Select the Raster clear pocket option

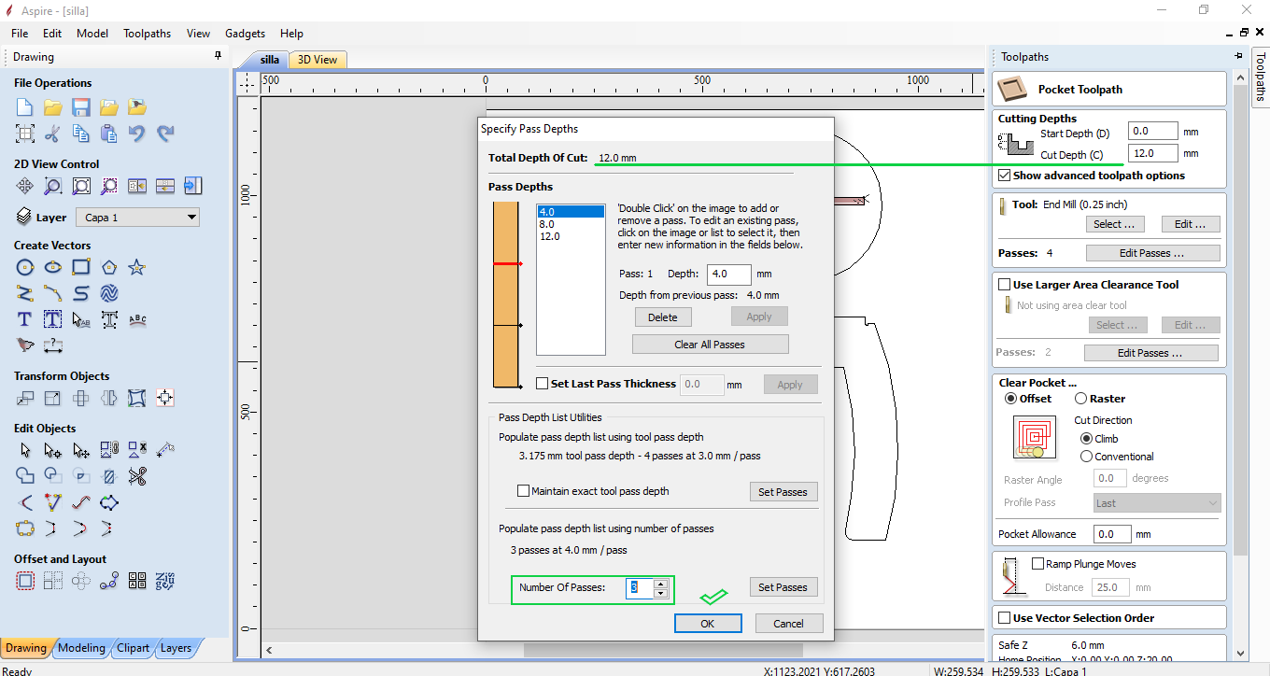pos(1080,399)
